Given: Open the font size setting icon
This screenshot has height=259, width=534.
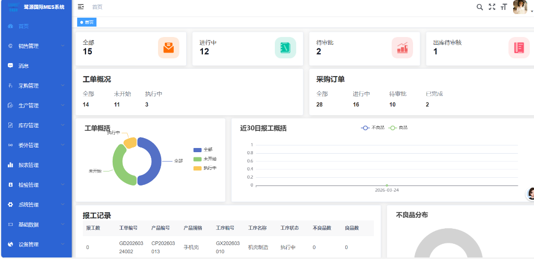Looking at the screenshot, I should click(x=504, y=7).
